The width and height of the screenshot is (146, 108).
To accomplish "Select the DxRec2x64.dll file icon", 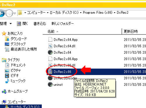I will pos(50,46).
